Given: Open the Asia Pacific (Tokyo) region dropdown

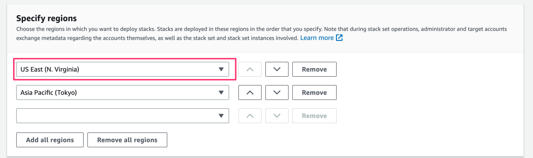Looking at the screenshot, I should [122, 92].
